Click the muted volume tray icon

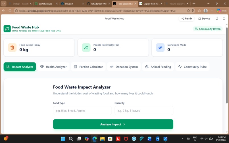206,139
